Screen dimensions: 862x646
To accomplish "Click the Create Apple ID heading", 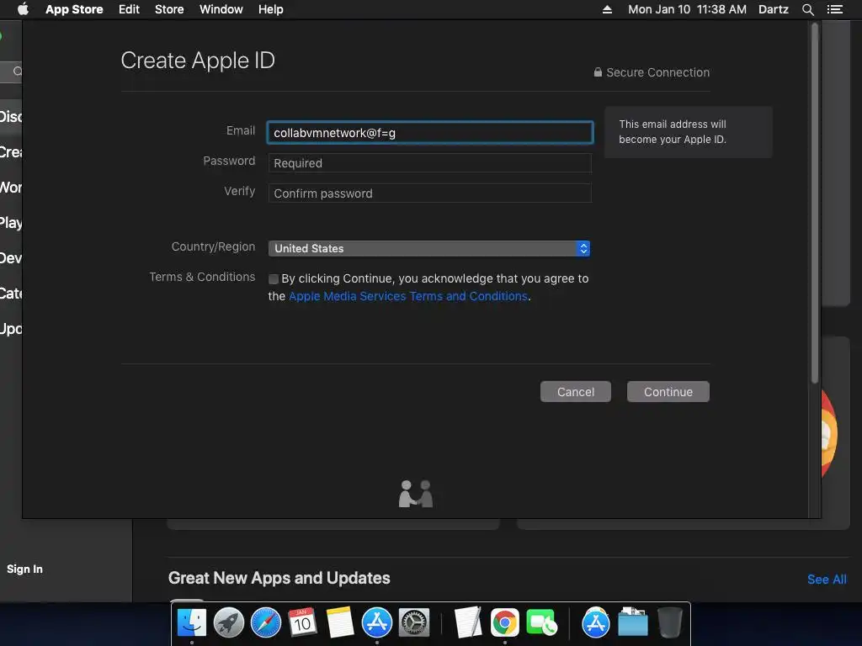I will [198, 61].
